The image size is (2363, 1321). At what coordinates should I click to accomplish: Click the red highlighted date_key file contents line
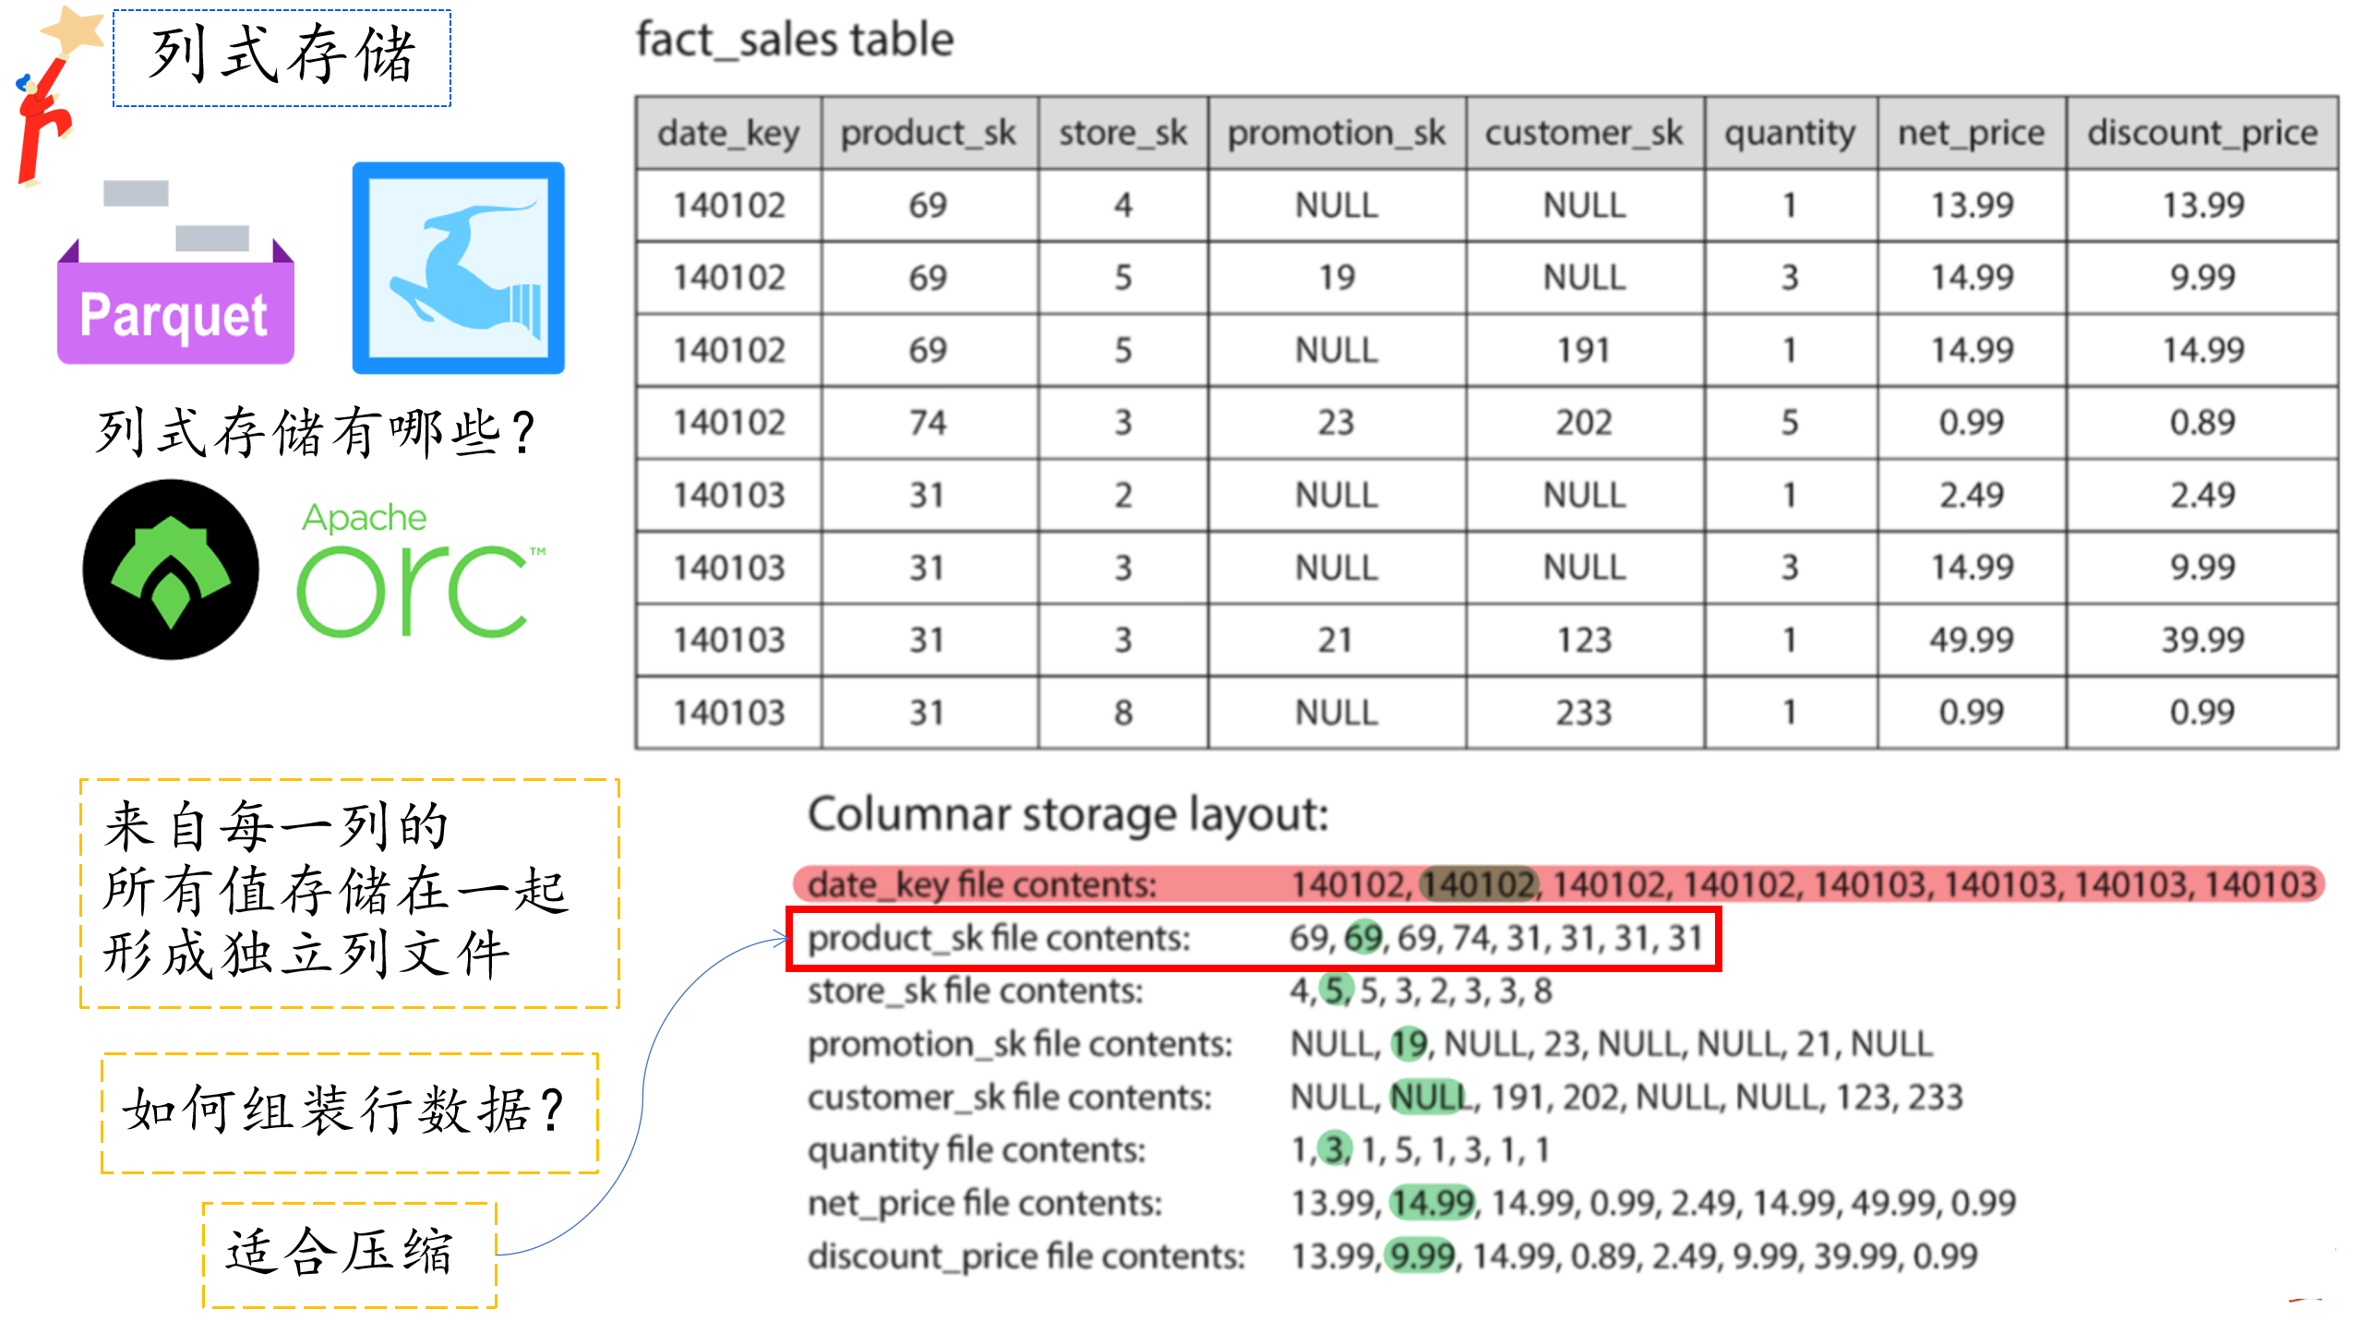[x=1557, y=884]
